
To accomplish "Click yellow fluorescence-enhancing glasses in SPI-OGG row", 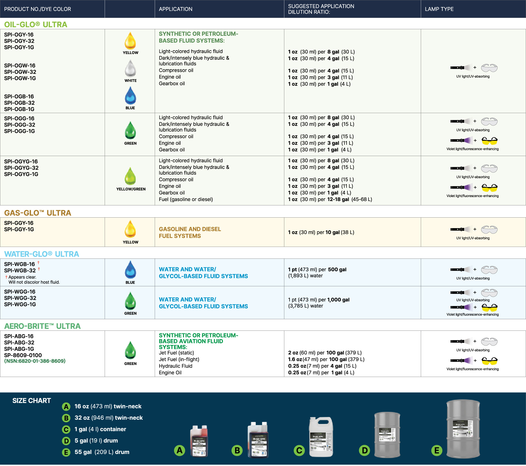I will [x=489, y=141].
